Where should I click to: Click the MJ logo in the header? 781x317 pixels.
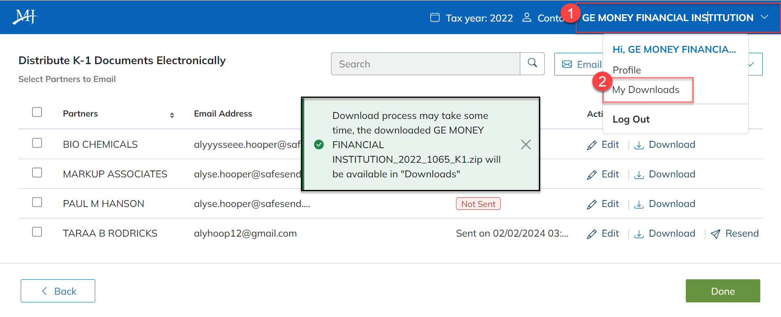click(25, 17)
